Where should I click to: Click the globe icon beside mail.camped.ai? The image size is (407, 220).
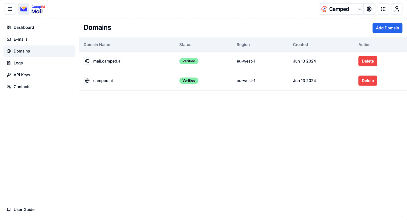pyautogui.click(x=87, y=61)
